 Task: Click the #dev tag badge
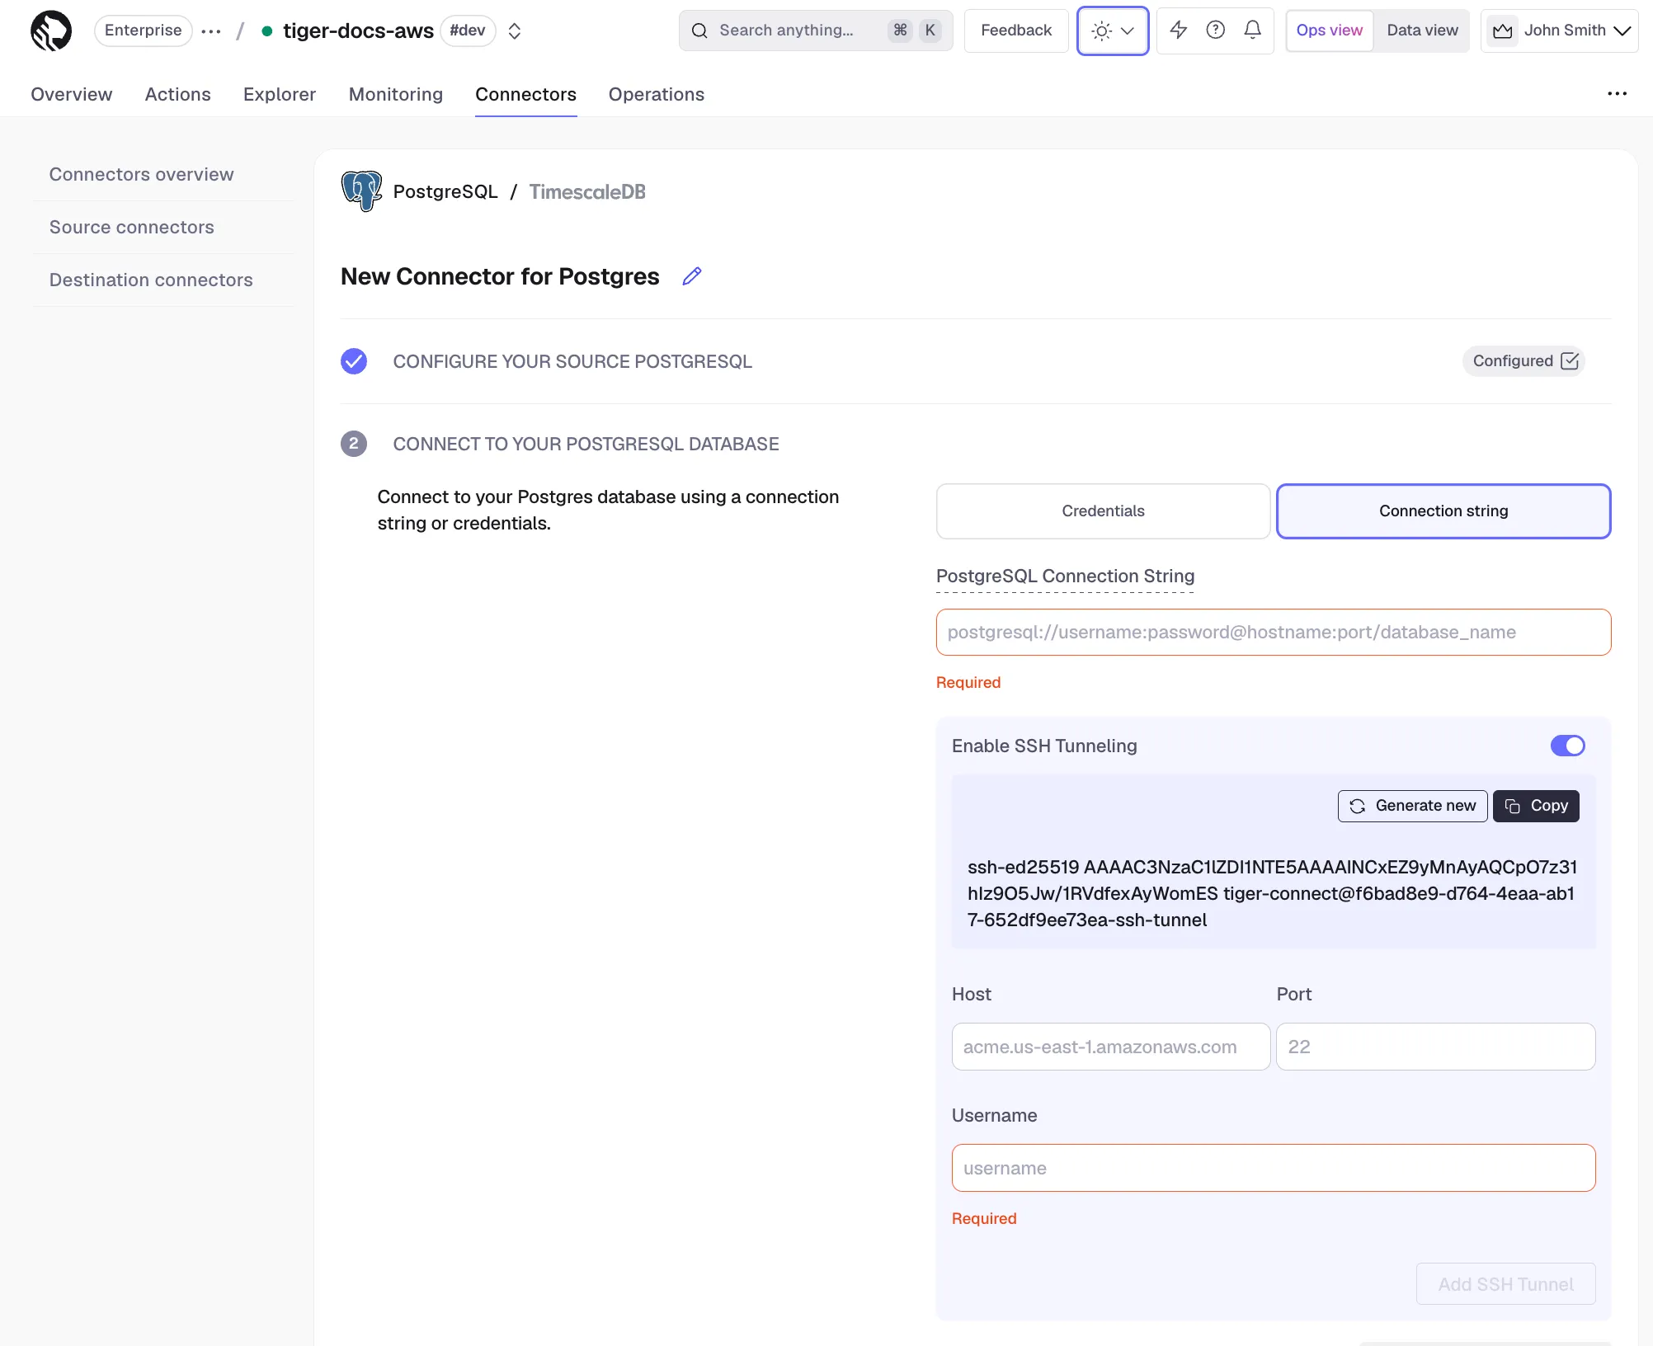468,31
